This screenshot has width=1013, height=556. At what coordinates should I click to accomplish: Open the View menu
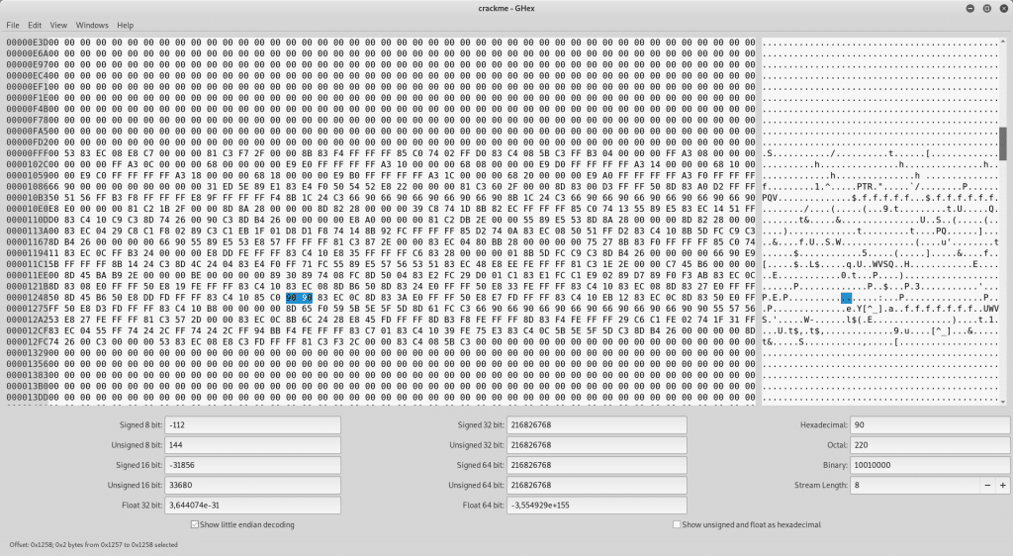click(58, 25)
